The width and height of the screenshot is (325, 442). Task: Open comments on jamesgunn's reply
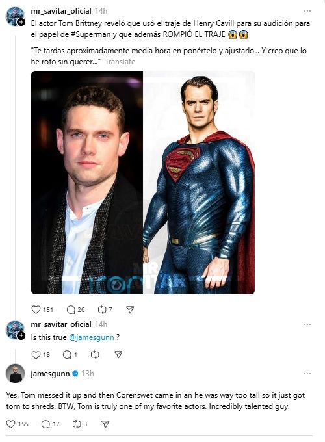tap(45, 424)
